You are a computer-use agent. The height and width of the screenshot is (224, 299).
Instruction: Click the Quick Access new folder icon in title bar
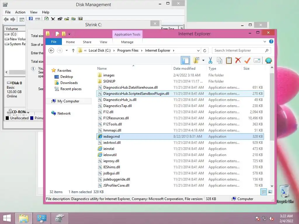(64, 34)
